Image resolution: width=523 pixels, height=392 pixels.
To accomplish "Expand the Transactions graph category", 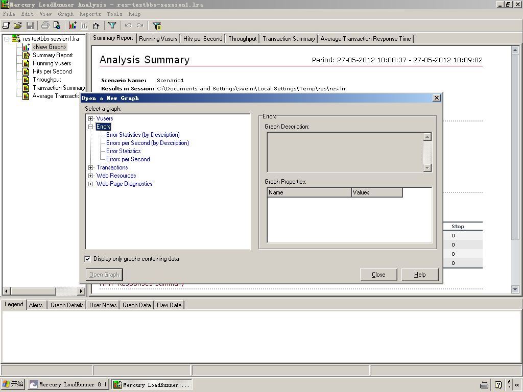I will coord(91,167).
